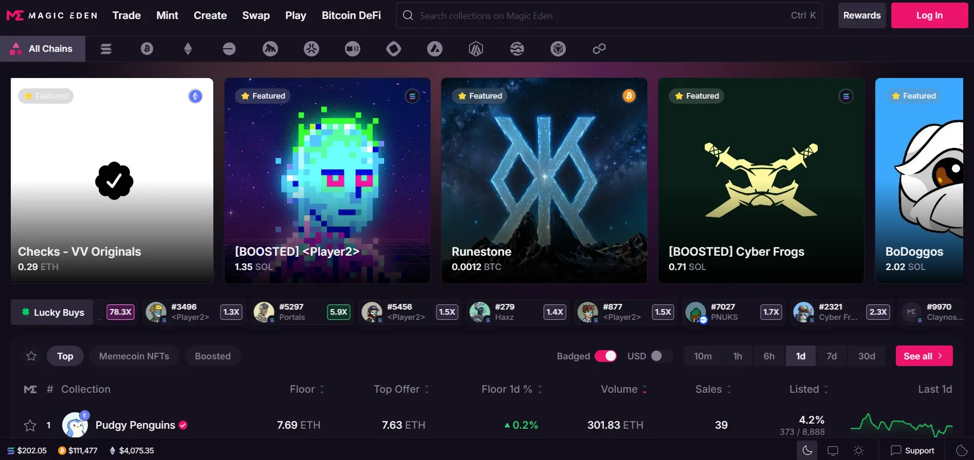Sort collections by Floor column arrows
Viewport: 974px width, 460px height.
[x=322, y=389]
